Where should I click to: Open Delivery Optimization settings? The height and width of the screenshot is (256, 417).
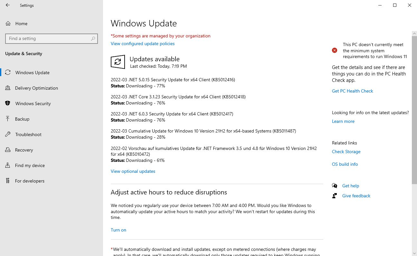tap(52, 88)
